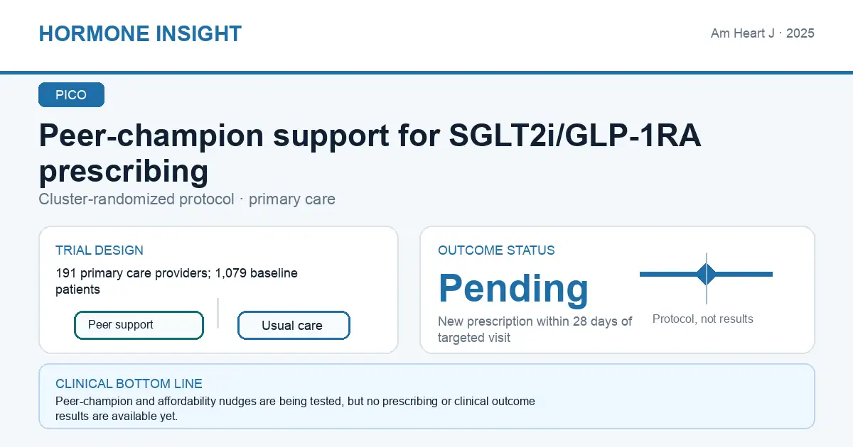Open the Am Heart J 2025 citation
Viewport: 853px width, 447px height.
(x=763, y=33)
